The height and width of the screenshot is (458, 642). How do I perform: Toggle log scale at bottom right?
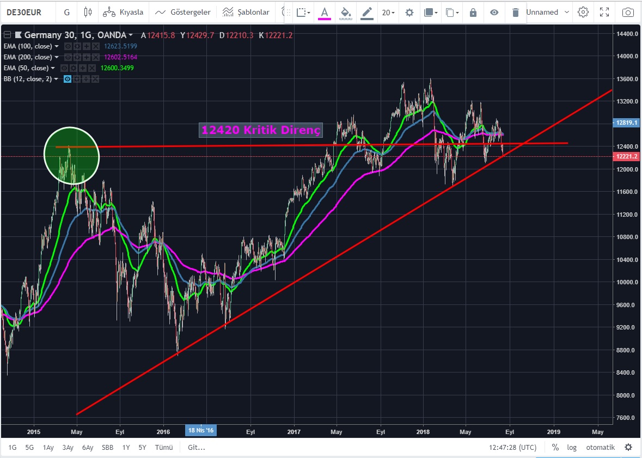pos(572,447)
